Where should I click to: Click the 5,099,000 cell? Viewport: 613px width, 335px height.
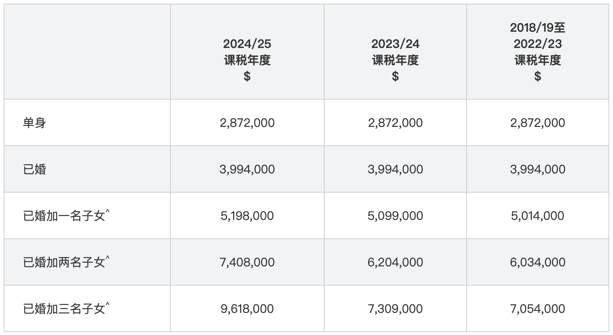coord(395,215)
